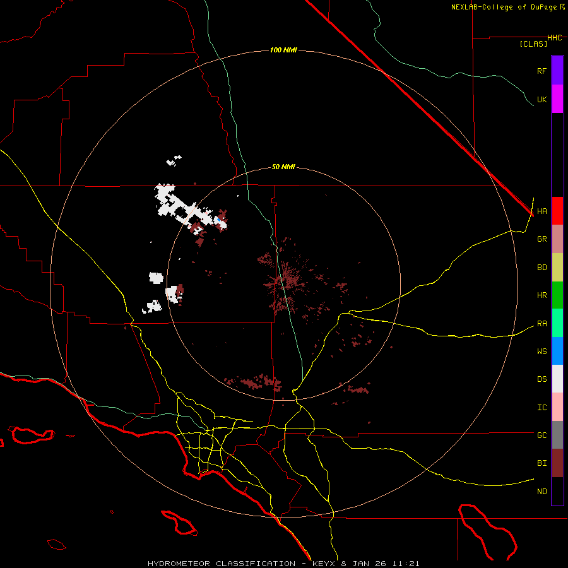Click the 'UK' legend label
Viewport: 568px width, 568px height.
pyautogui.click(x=541, y=99)
